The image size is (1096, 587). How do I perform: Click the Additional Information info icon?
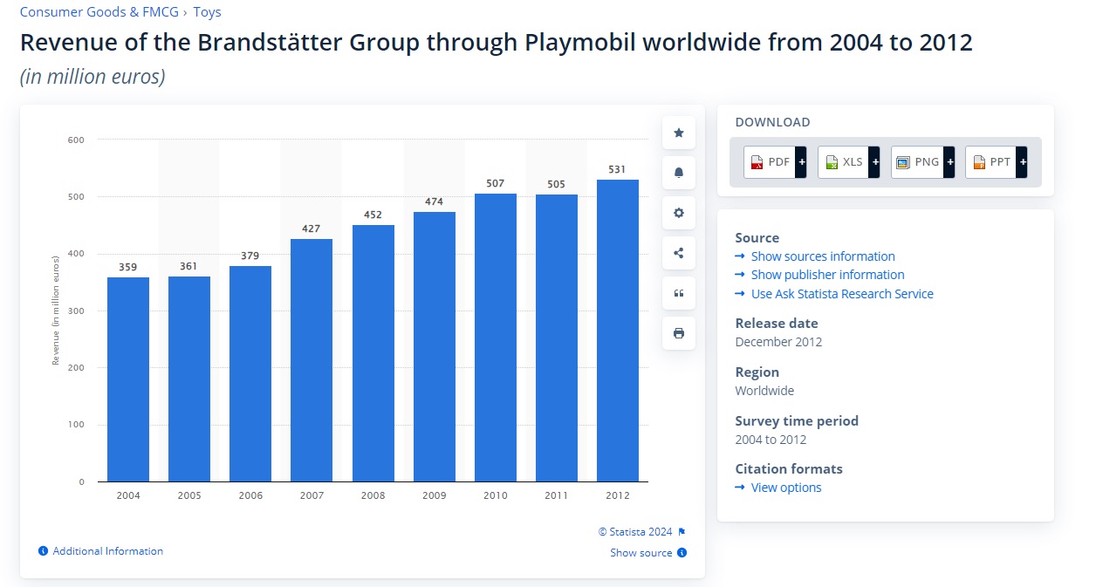point(43,551)
